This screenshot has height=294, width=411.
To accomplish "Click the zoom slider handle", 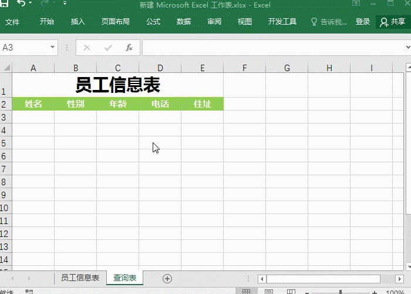I will tap(341, 292).
